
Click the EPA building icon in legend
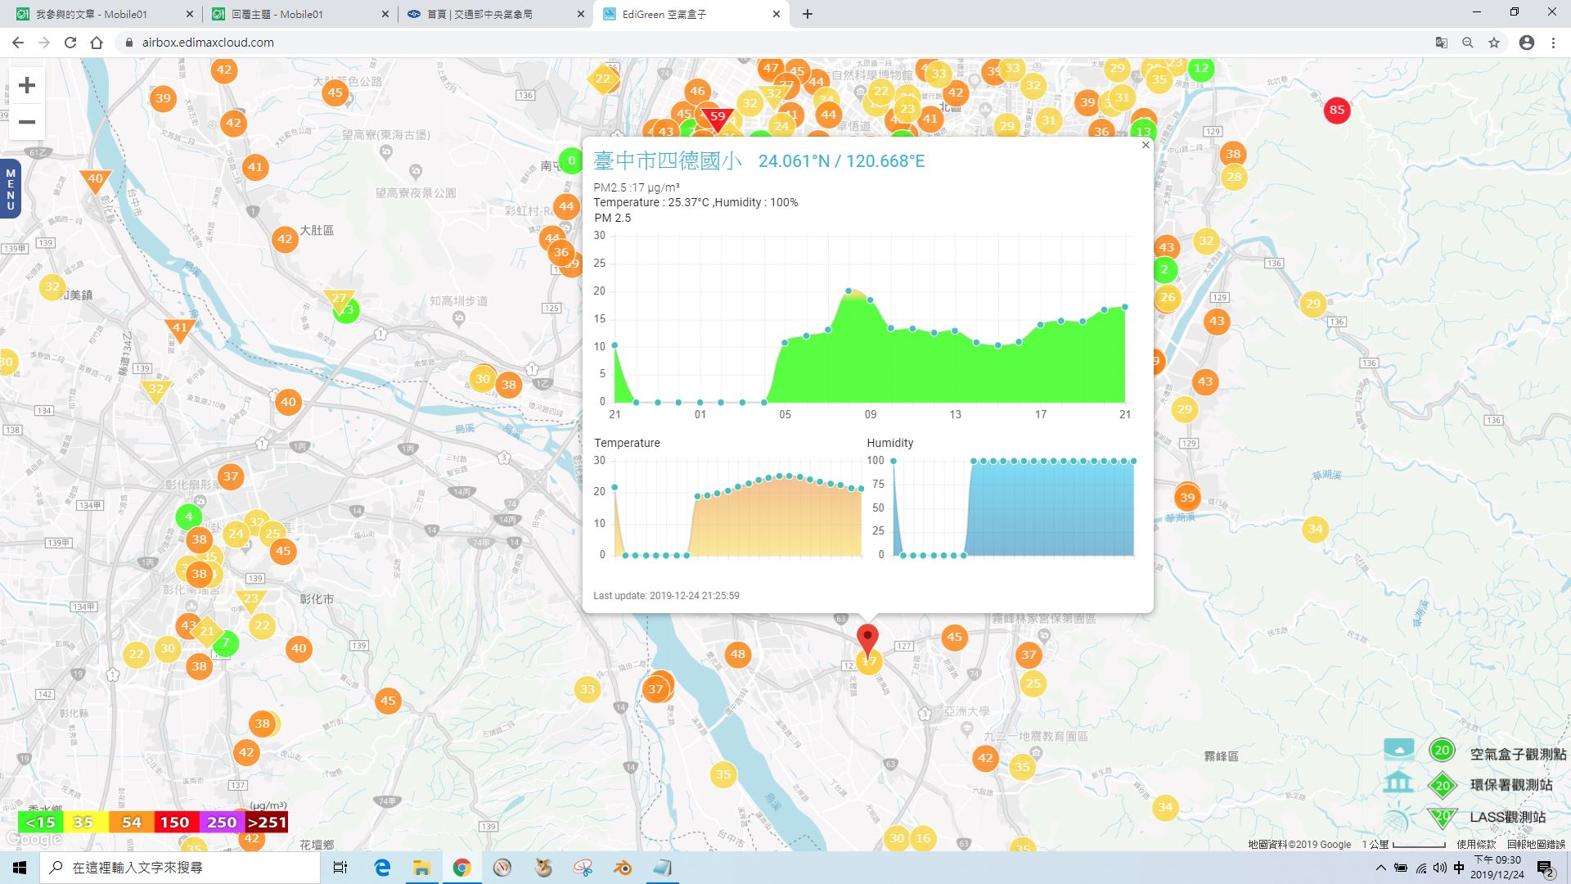1398,783
